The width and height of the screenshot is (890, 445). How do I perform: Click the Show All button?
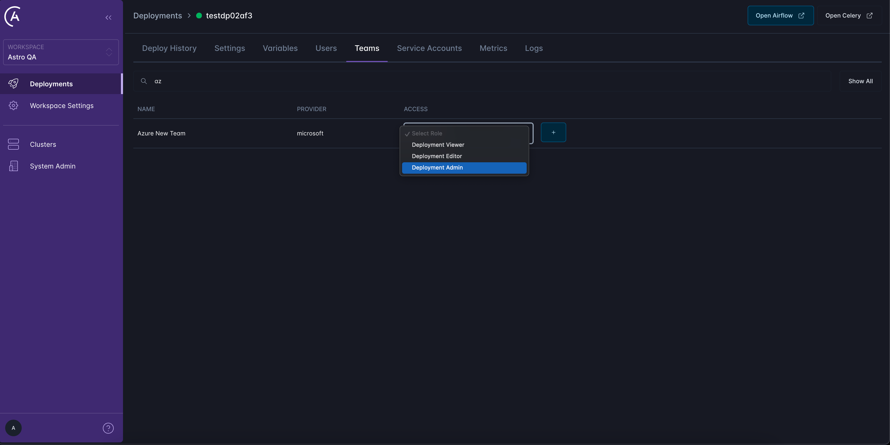(860, 81)
